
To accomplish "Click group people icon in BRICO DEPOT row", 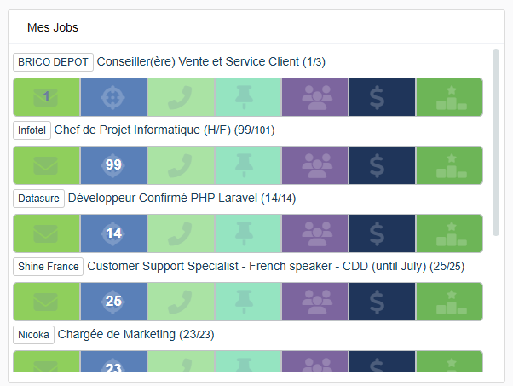I will pos(315,97).
